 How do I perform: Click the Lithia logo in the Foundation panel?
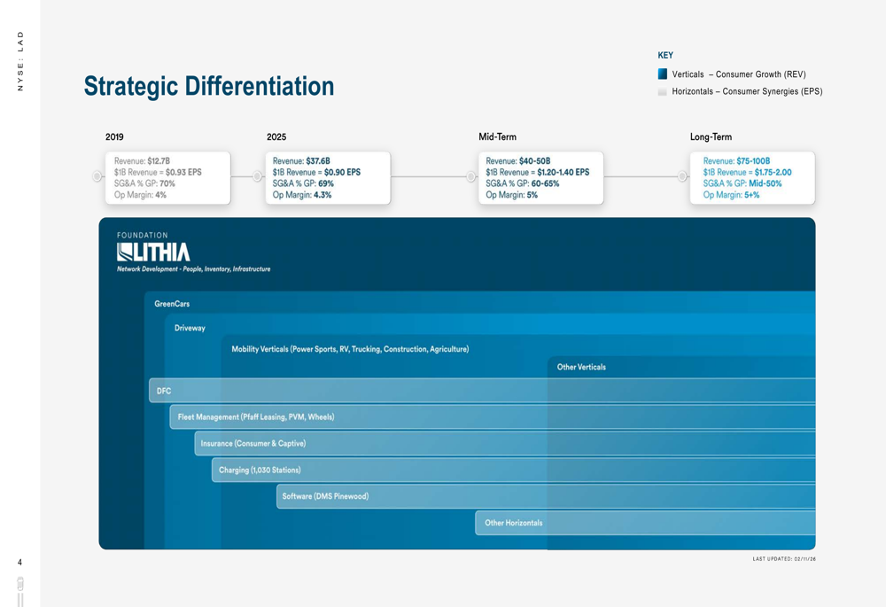(153, 252)
